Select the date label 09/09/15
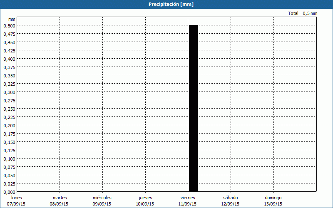This screenshot has height=208, width=333. coord(102,204)
